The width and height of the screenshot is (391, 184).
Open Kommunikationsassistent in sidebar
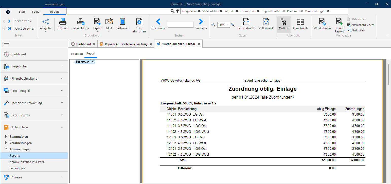[27, 162]
